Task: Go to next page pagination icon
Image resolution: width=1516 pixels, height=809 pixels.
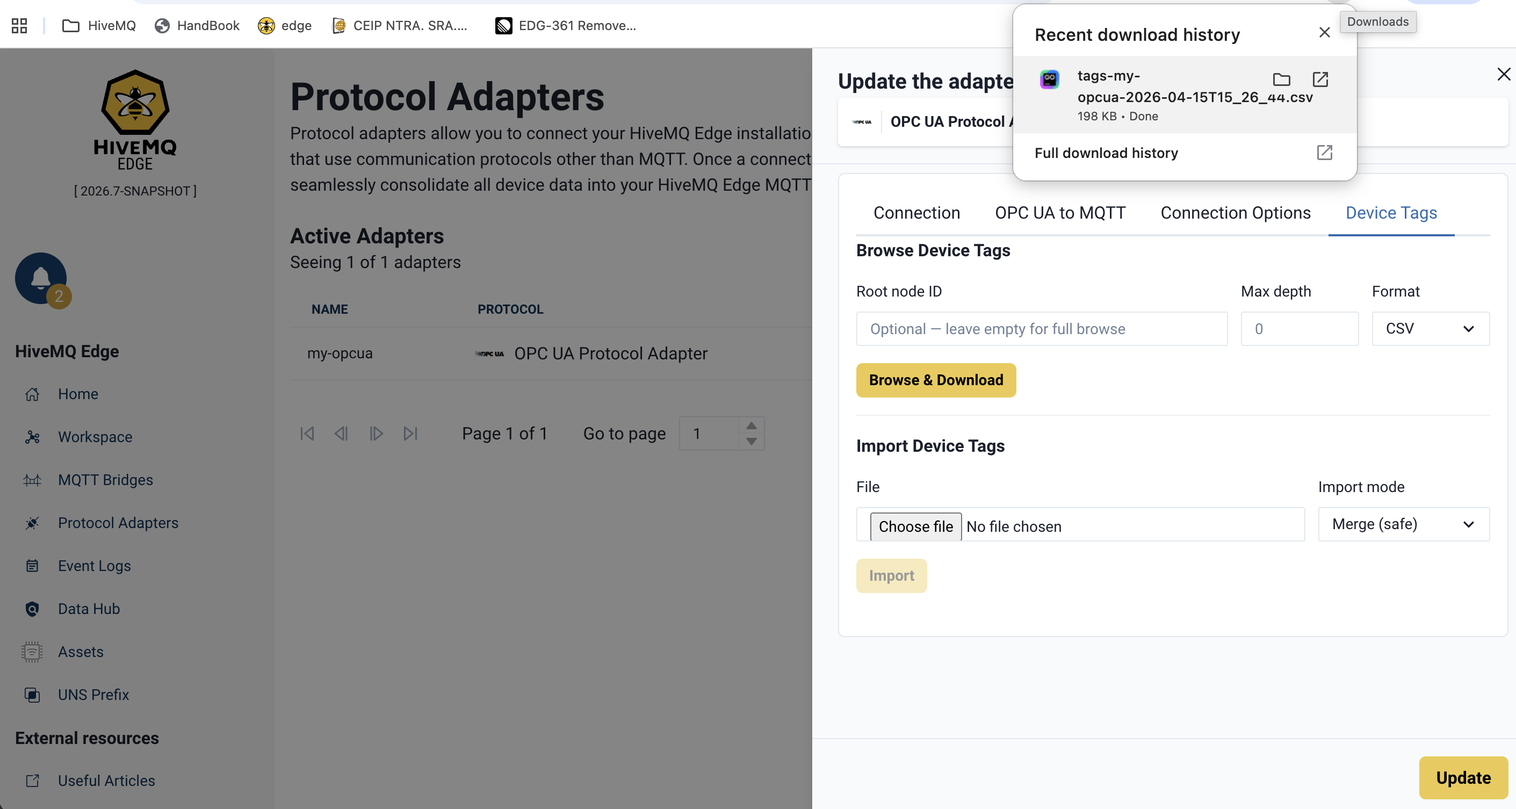Action: tap(376, 434)
